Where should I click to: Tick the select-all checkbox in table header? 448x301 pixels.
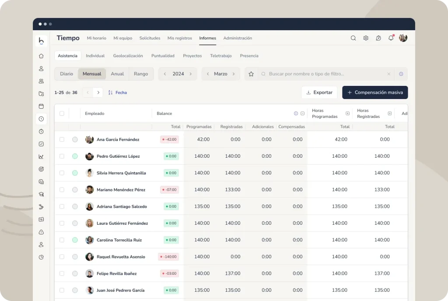coord(62,113)
